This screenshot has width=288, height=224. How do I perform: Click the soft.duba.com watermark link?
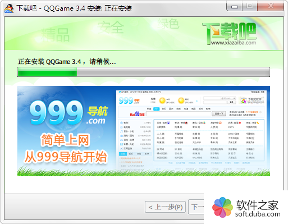click(258, 214)
